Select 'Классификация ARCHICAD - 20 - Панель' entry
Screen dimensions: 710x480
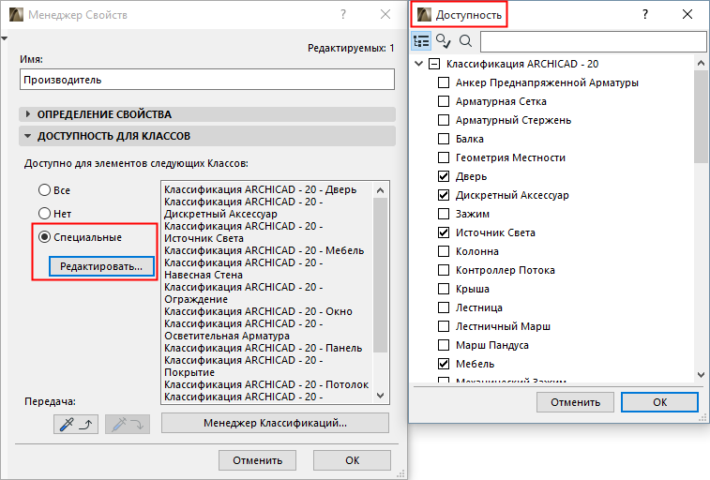point(263,349)
